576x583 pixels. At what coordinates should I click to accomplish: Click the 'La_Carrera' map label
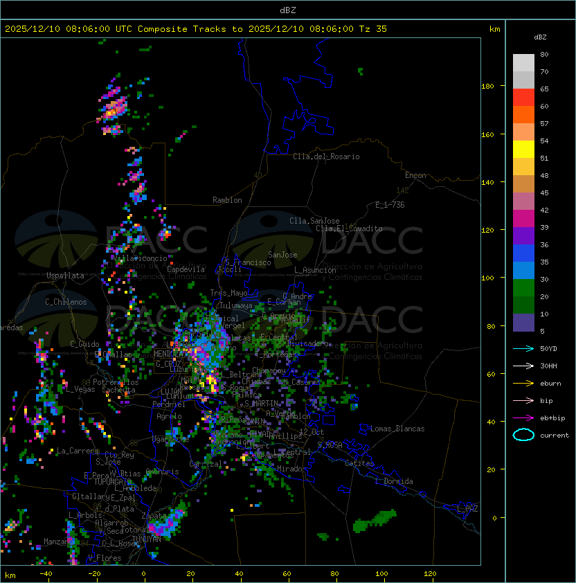coord(78,451)
